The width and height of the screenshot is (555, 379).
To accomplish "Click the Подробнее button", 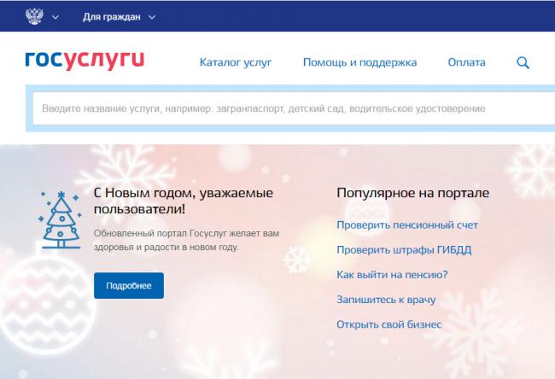I will tap(129, 286).
